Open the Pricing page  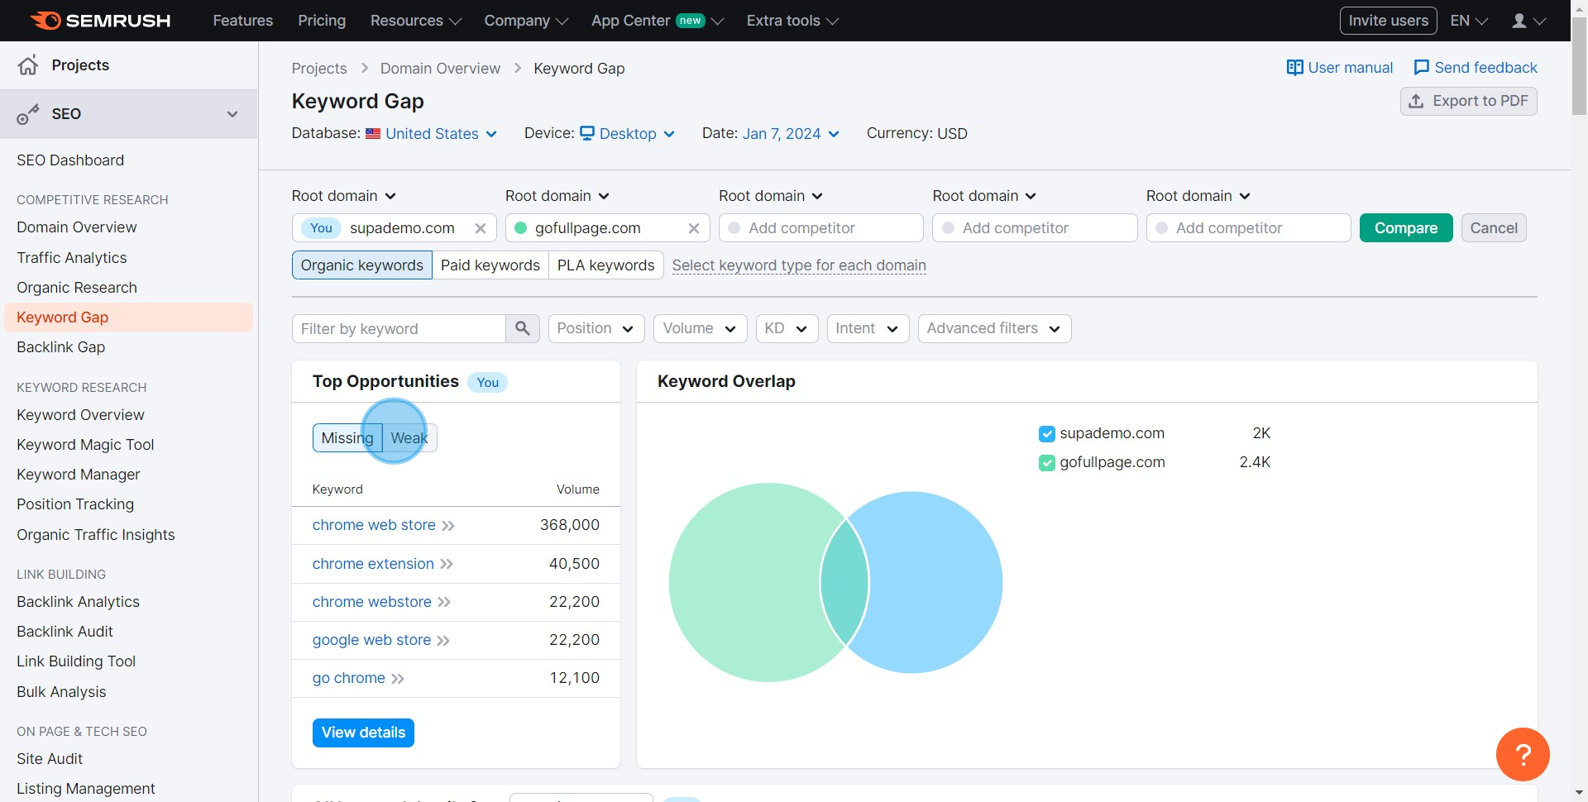click(x=322, y=21)
